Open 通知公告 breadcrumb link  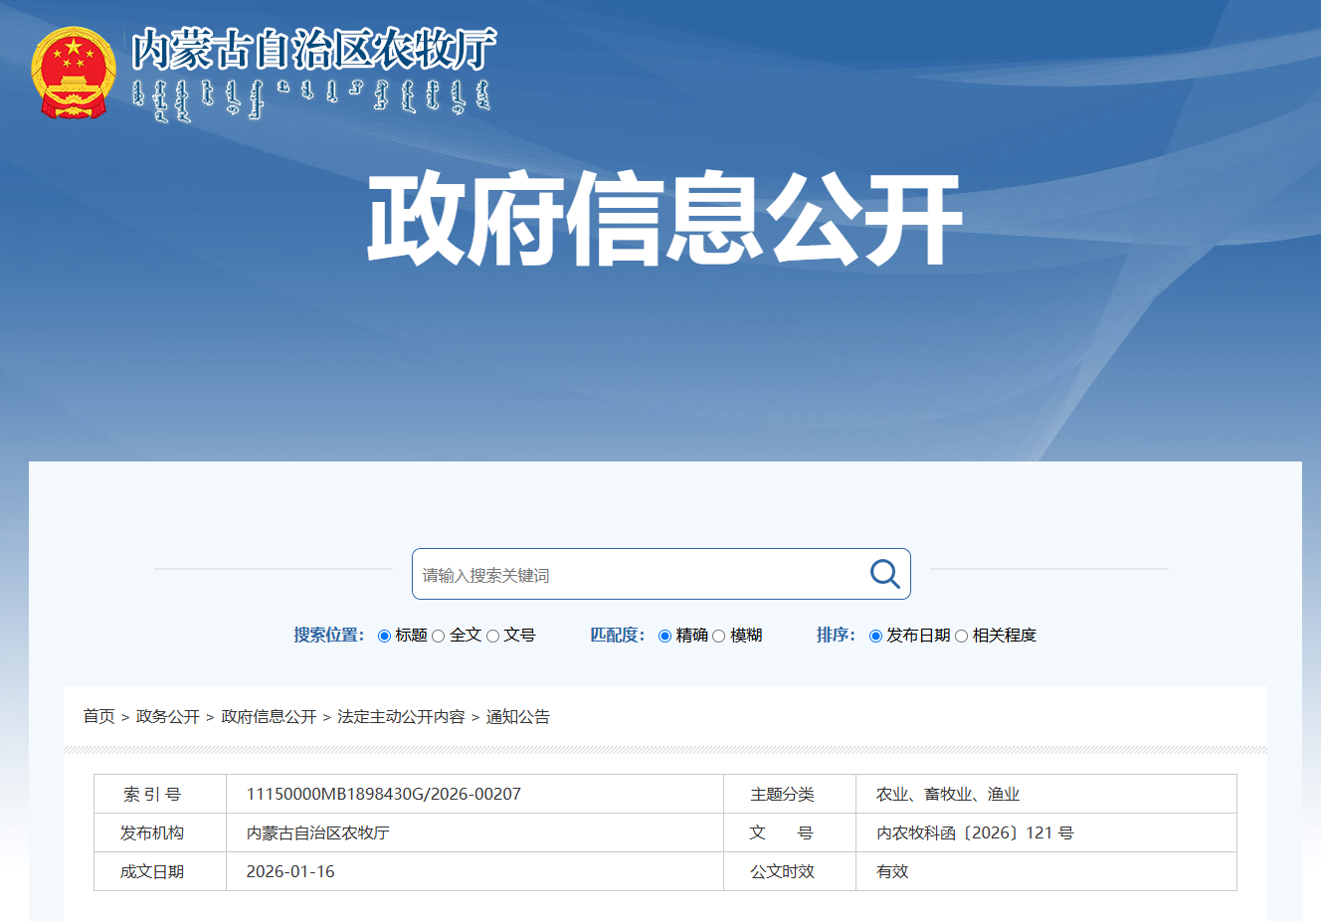click(x=517, y=717)
